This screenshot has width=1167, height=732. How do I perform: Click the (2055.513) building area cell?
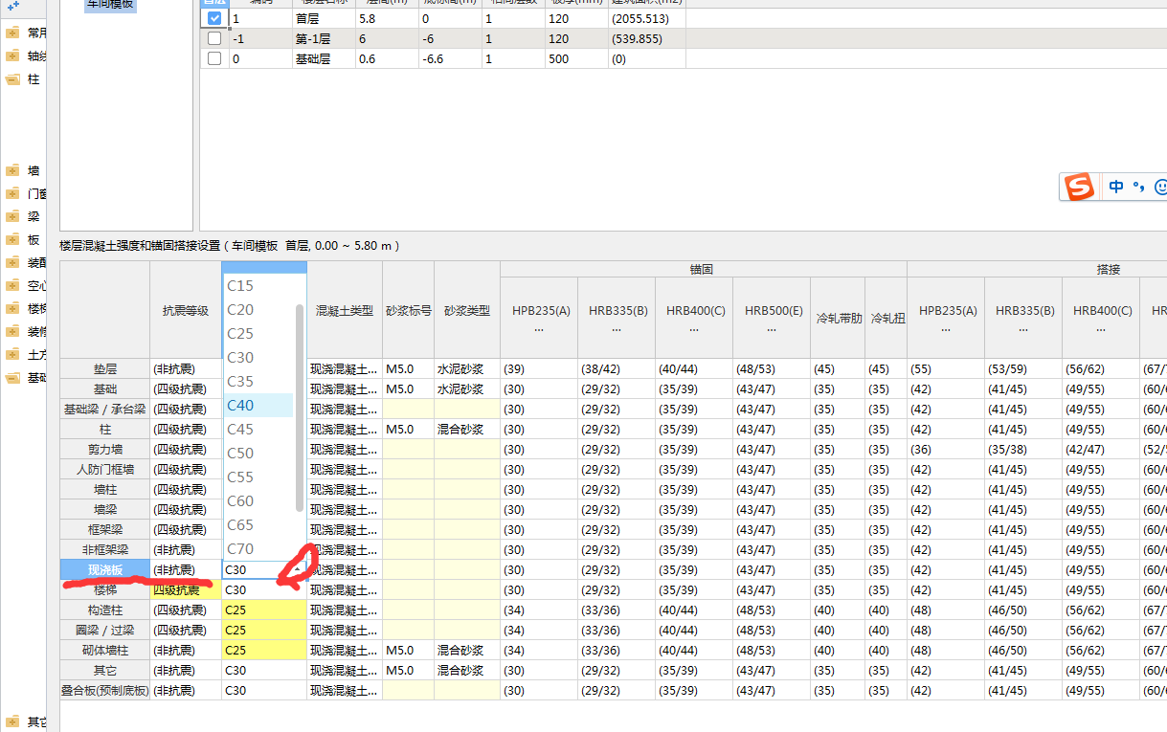click(647, 18)
